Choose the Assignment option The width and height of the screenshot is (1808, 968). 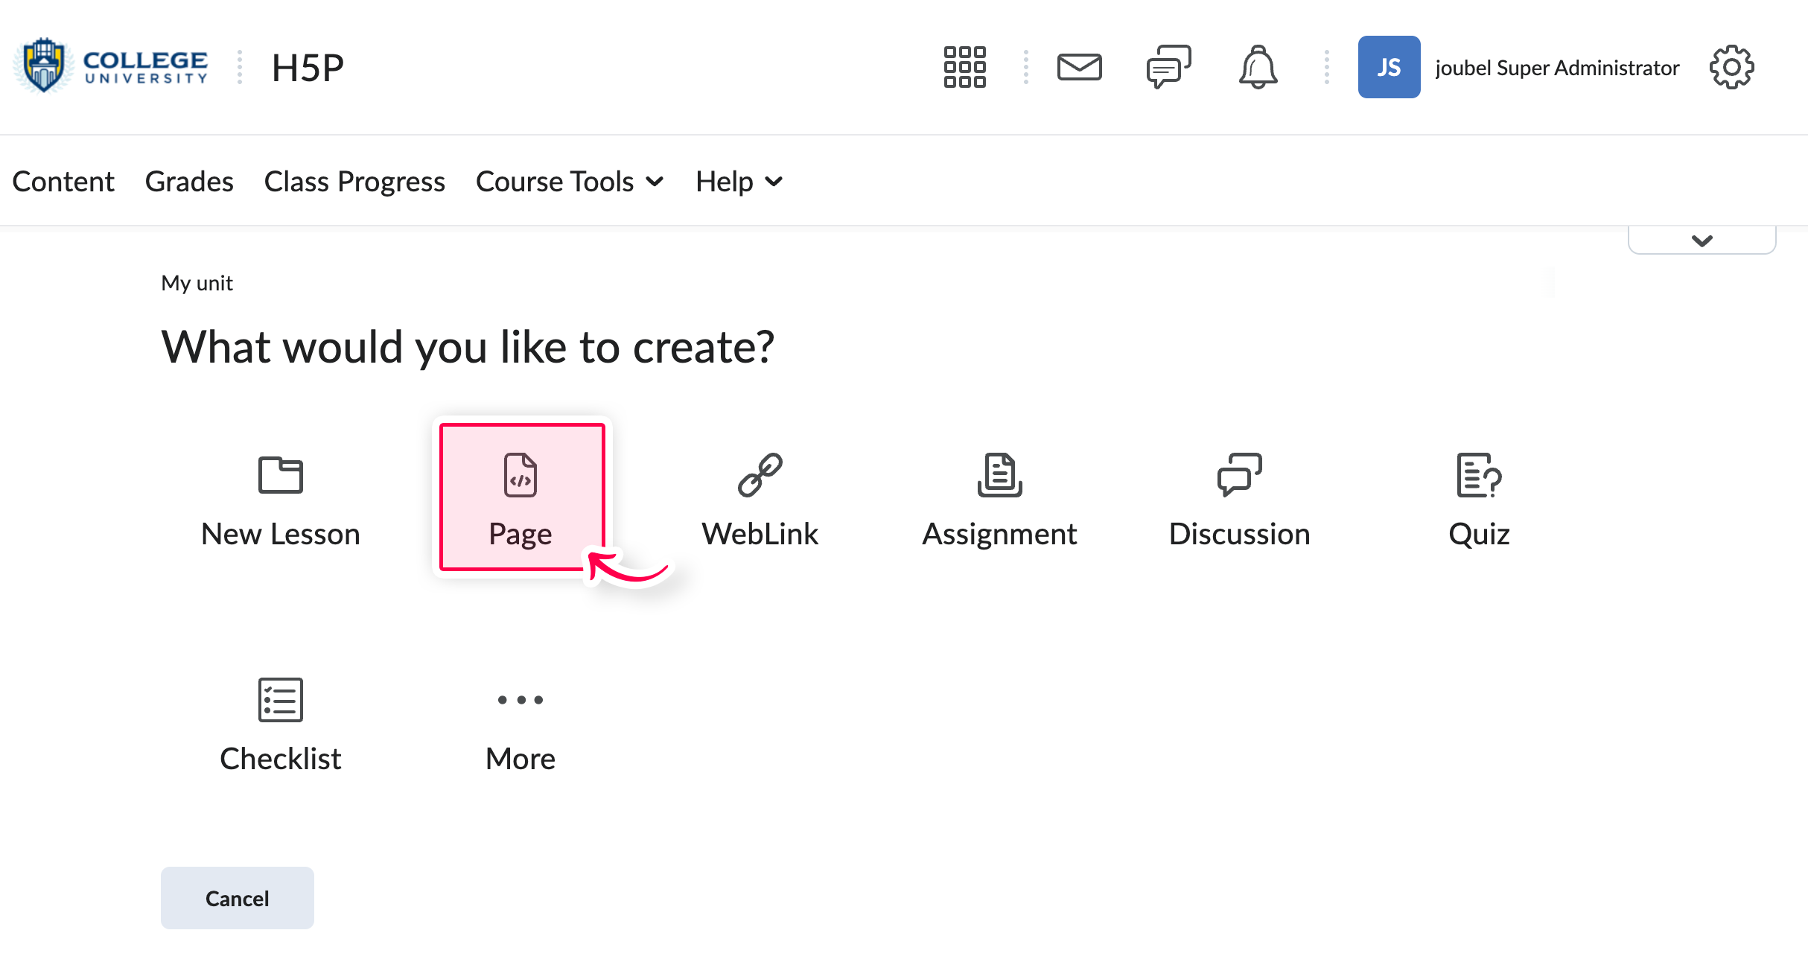[x=999, y=497]
